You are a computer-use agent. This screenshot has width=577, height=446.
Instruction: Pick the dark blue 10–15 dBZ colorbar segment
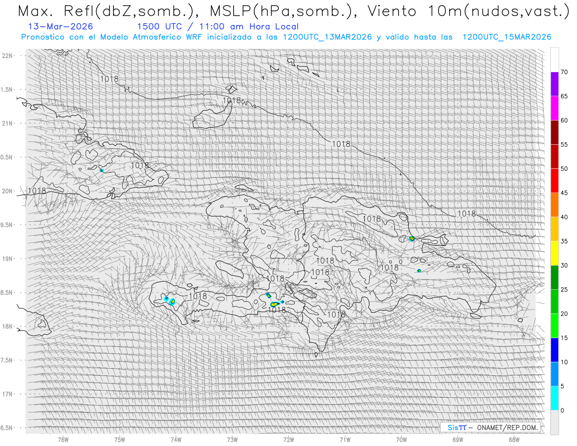coord(554,350)
